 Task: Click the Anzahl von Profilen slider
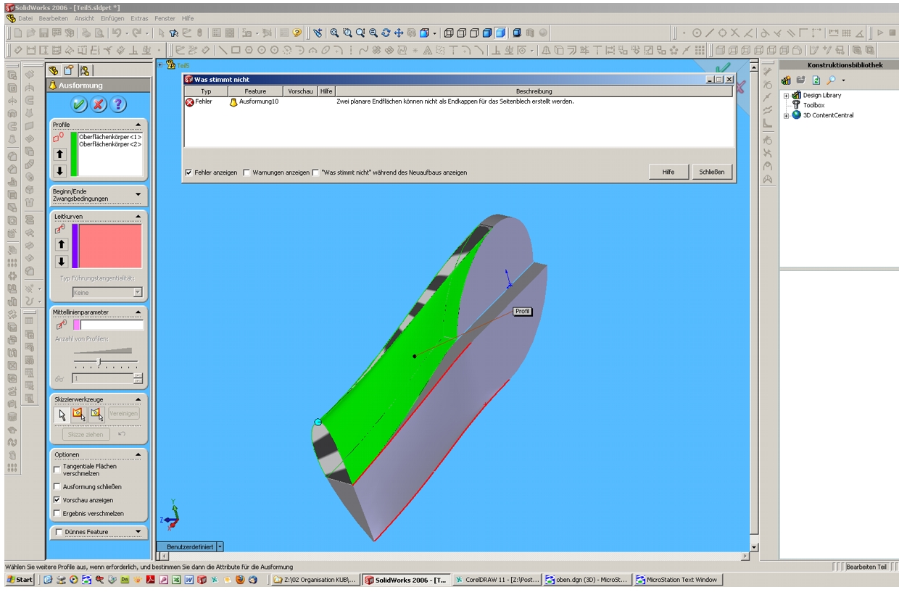(x=99, y=361)
